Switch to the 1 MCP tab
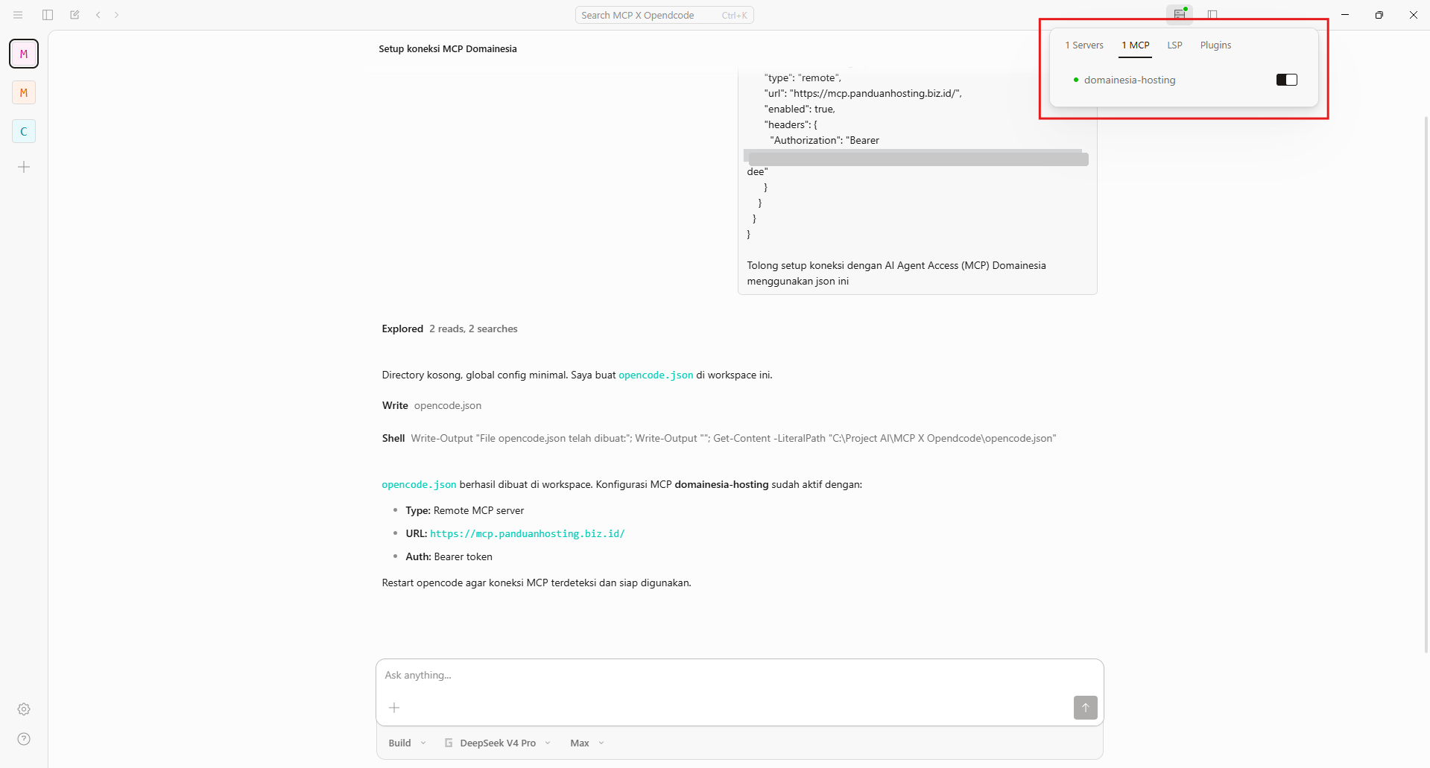1430x768 pixels. click(1136, 45)
